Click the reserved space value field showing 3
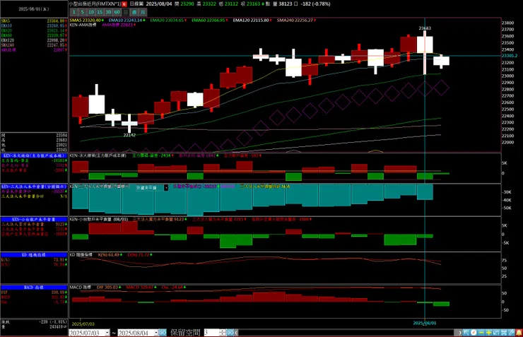 tap(211, 332)
